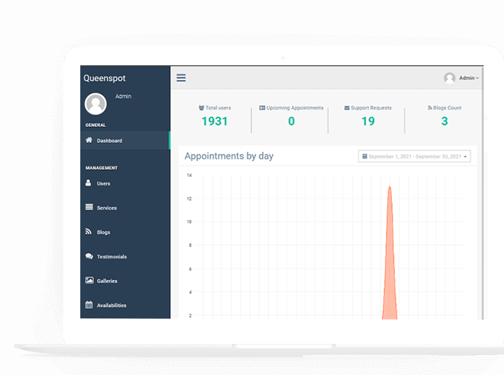Image resolution: width=504 pixels, height=375 pixels.
Task: Click the Services list icon
Action: pyautogui.click(x=89, y=208)
